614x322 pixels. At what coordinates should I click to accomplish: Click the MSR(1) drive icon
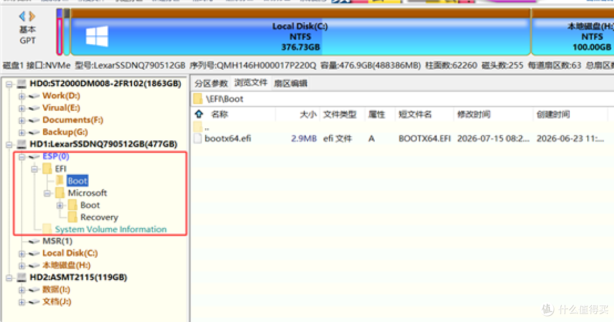click(35, 241)
